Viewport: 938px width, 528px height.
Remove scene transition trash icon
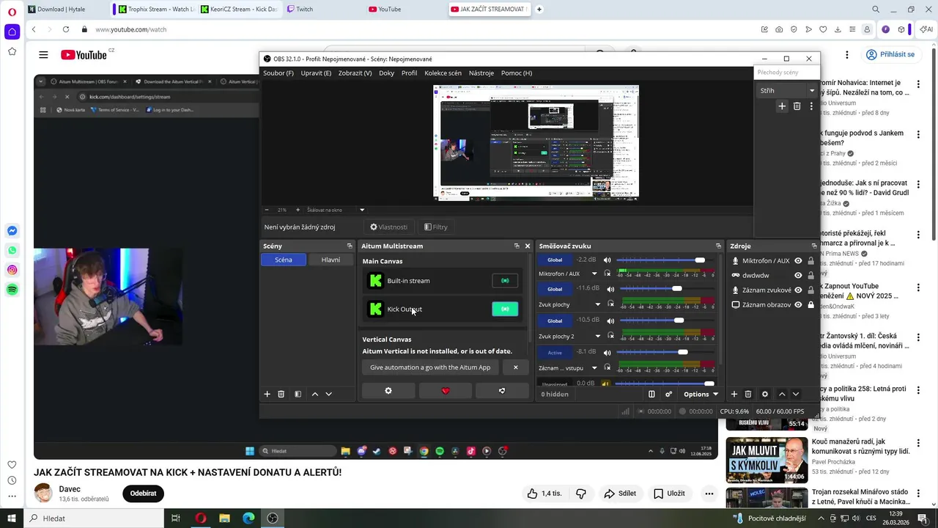pos(797,106)
